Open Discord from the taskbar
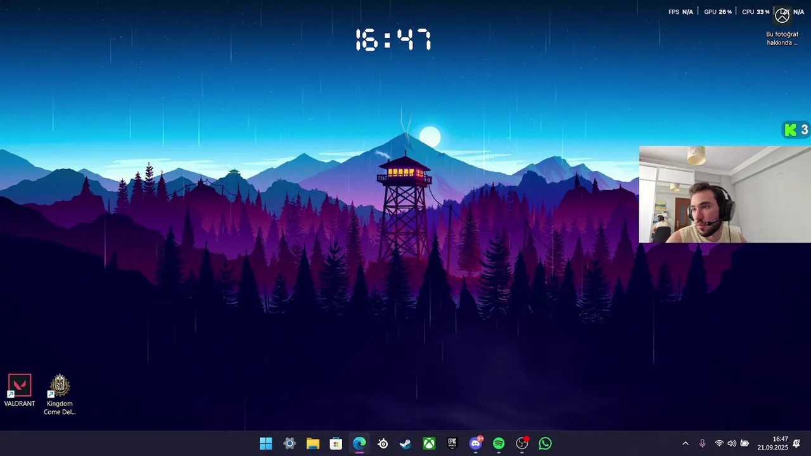 click(476, 443)
